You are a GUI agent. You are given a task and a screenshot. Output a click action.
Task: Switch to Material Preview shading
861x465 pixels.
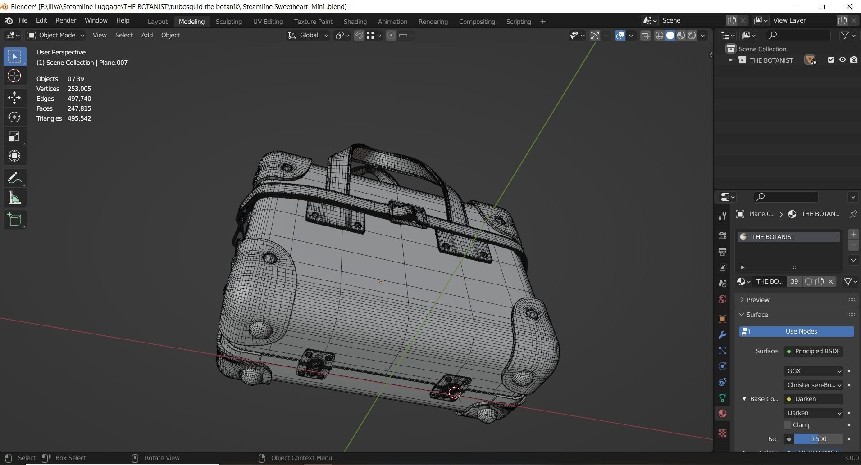[x=681, y=36]
